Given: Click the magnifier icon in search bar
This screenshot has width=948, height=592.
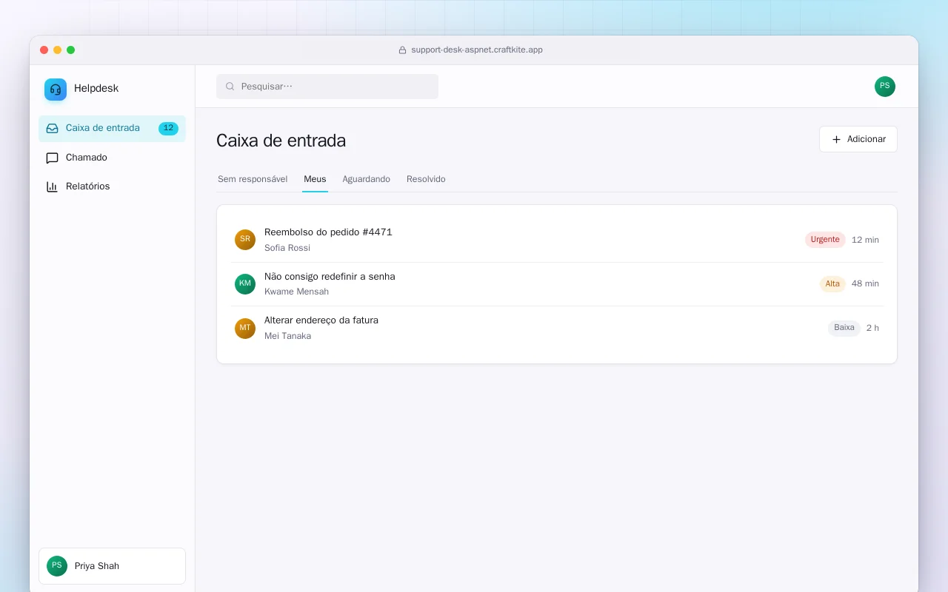Looking at the screenshot, I should tap(230, 87).
